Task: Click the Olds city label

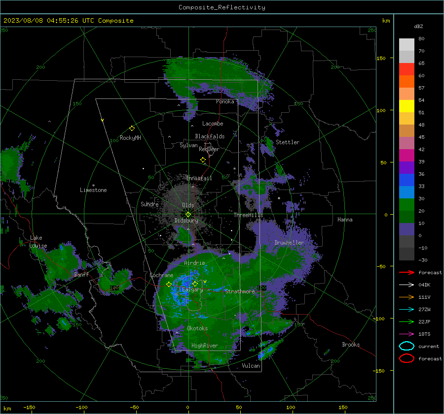Action: (188, 205)
